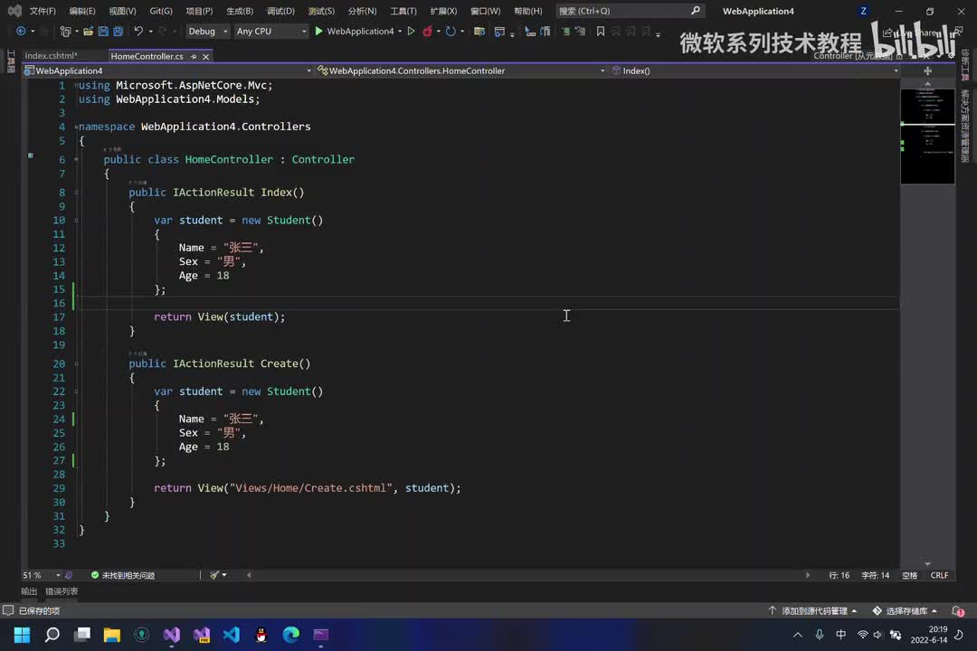
Task: Click the code cleanup broom icon
Action: coord(214,575)
